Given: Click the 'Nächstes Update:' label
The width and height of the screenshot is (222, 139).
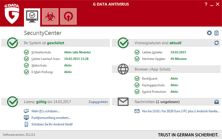Looking at the screenshot, I should pos(154,59).
